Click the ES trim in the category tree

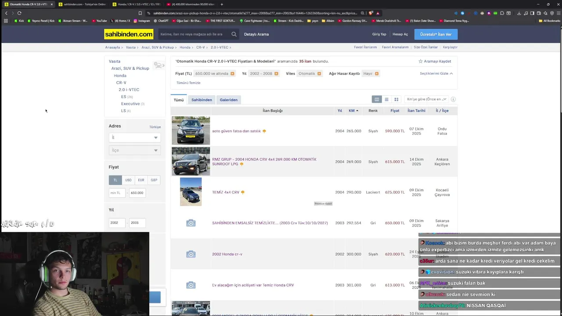pos(123,97)
